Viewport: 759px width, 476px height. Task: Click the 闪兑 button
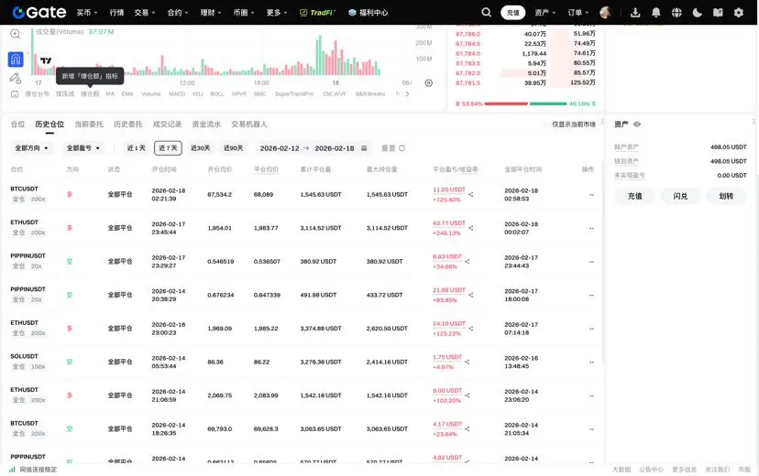680,196
